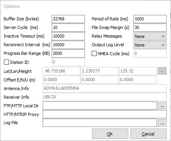The image size is (171, 141).
Task: Click the latitude field showing 48.735186
Action: [61, 71]
